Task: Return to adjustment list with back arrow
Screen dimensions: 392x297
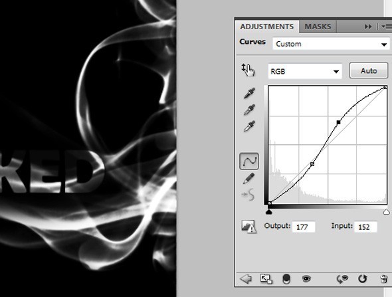Action: tap(246, 278)
